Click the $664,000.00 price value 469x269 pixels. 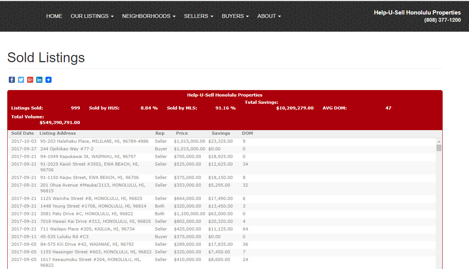pos(187,198)
